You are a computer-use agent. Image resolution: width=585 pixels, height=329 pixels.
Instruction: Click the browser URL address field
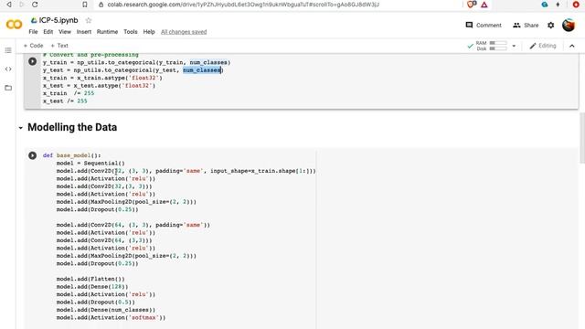point(242,5)
